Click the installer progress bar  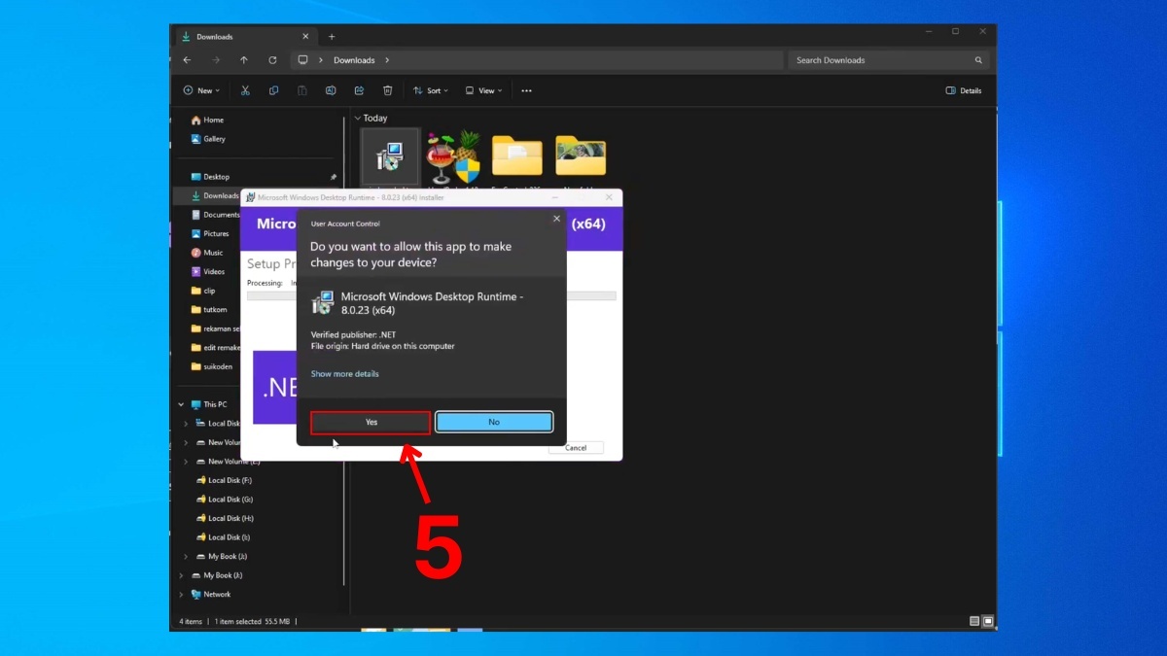(x=431, y=295)
